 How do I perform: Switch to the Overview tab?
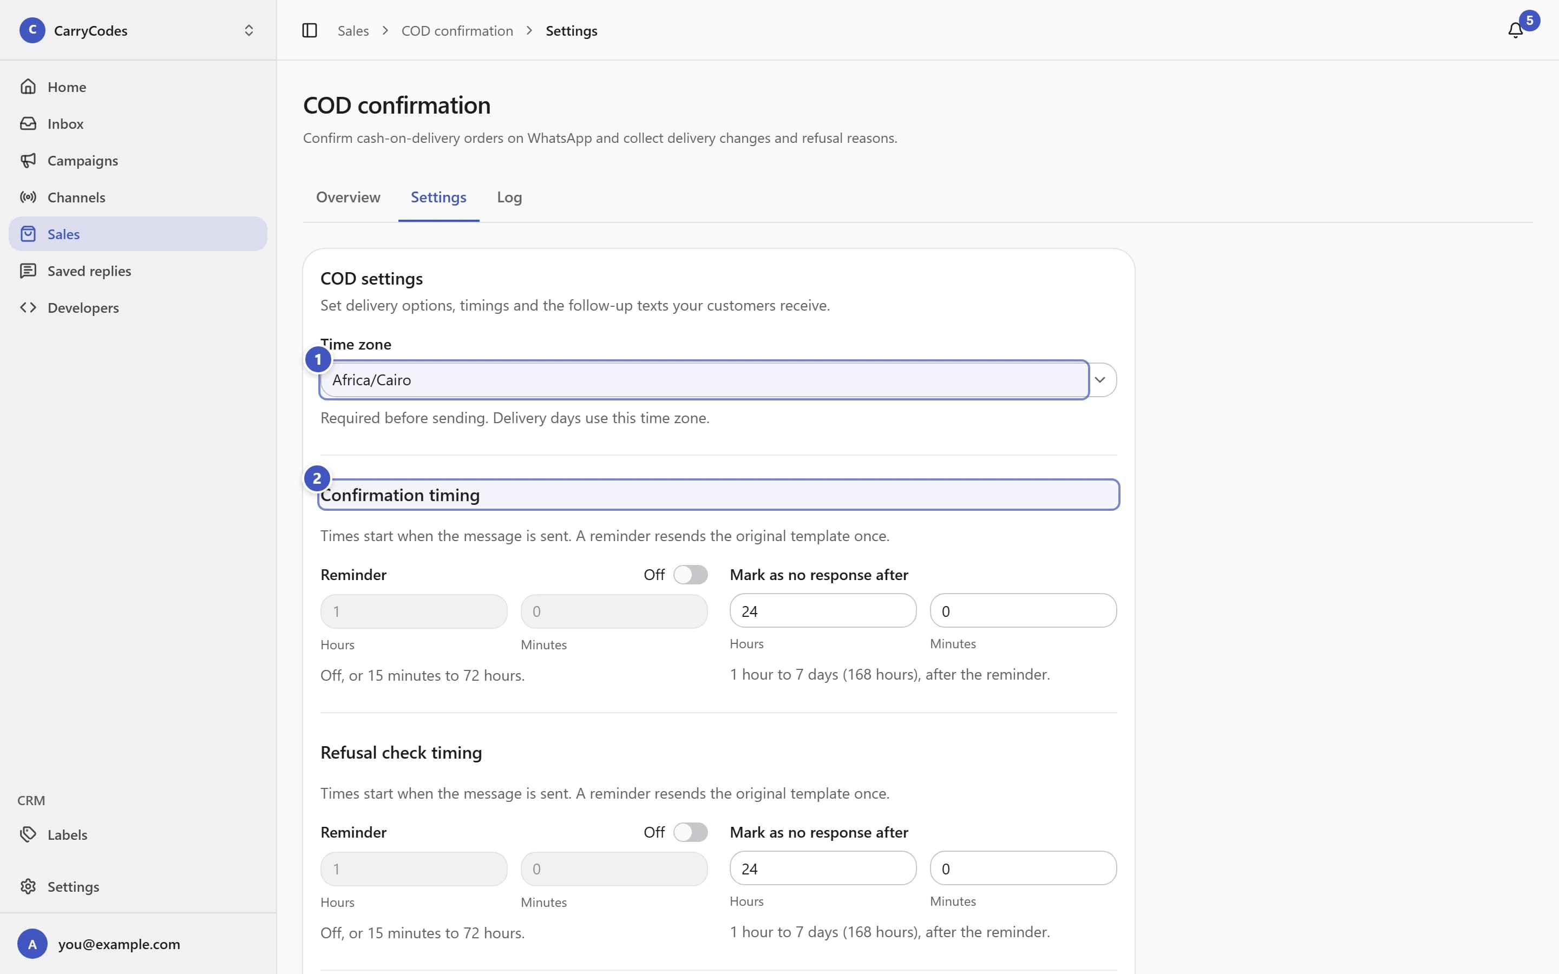pyautogui.click(x=348, y=197)
